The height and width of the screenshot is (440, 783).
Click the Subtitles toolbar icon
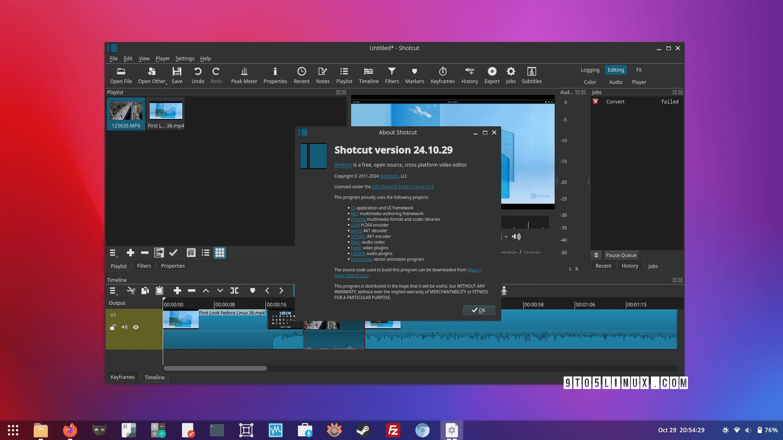531,75
